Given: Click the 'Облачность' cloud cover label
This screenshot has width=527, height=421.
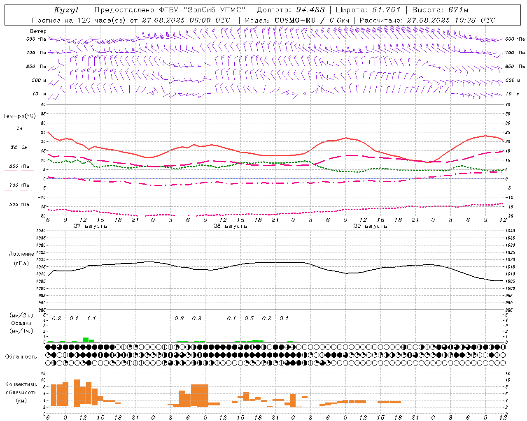Looking at the screenshot, I should tap(21, 357).
